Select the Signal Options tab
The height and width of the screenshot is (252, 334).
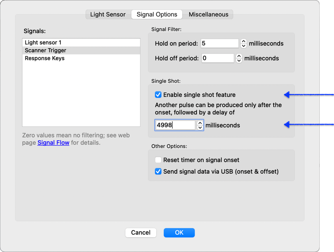[x=157, y=14]
